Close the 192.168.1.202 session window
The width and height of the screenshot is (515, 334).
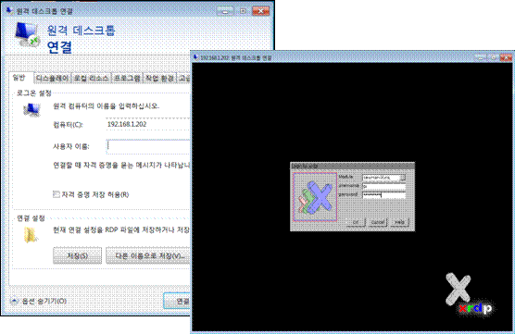coord(506,57)
